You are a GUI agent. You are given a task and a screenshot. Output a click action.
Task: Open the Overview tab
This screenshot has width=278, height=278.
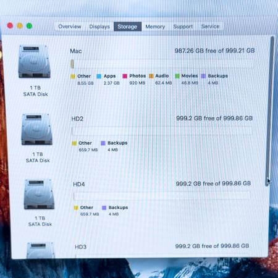pyautogui.click(x=70, y=27)
